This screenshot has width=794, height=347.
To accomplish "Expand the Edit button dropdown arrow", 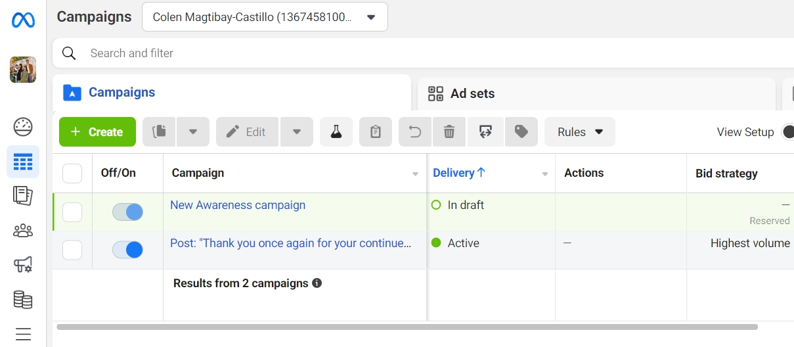I will click(297, 132).
